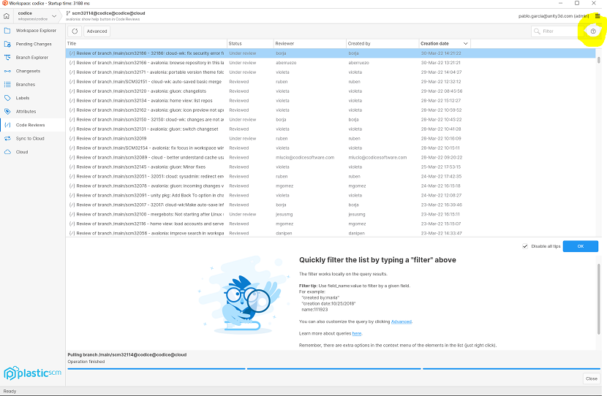Show help using the question mark icon

(593, 31)
